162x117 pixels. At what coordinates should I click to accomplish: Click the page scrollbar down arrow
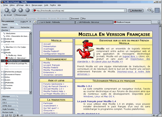(160, 113)
